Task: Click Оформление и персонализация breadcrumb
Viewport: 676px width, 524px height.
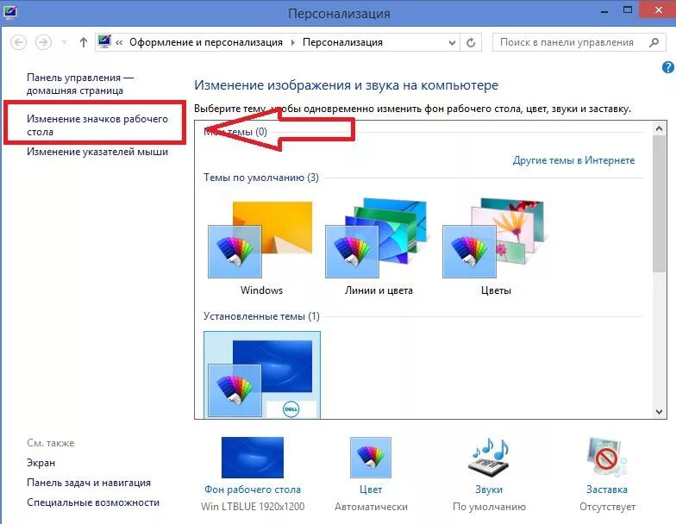Action: (x=205, y=42)
